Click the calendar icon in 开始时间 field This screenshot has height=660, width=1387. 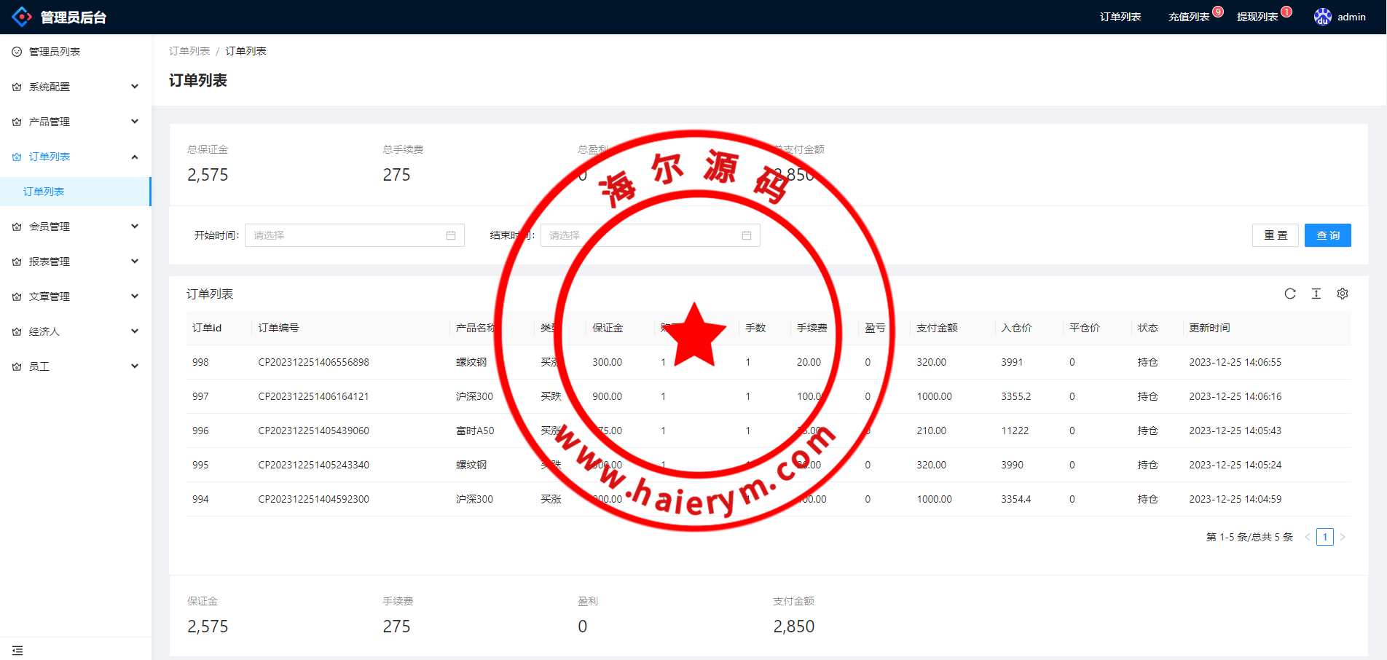tap(451, 235)
